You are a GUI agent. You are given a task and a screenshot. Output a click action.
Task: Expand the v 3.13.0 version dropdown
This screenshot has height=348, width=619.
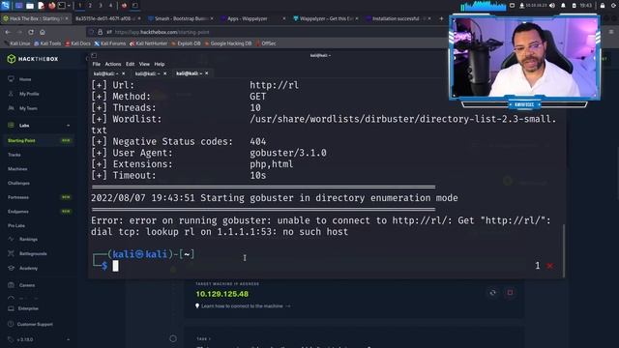tap(68, 339)
